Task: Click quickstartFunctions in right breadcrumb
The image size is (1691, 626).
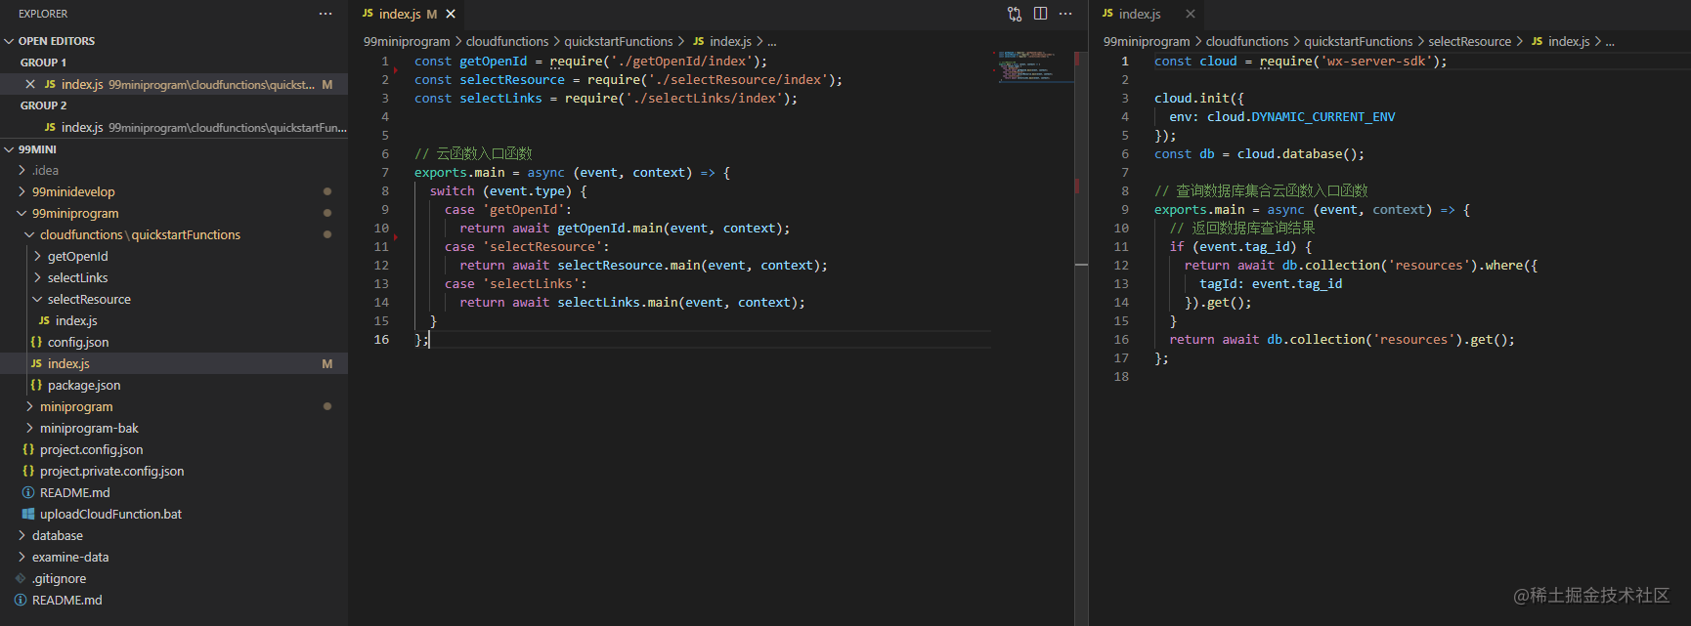Action: click(x=1359, y=42)
